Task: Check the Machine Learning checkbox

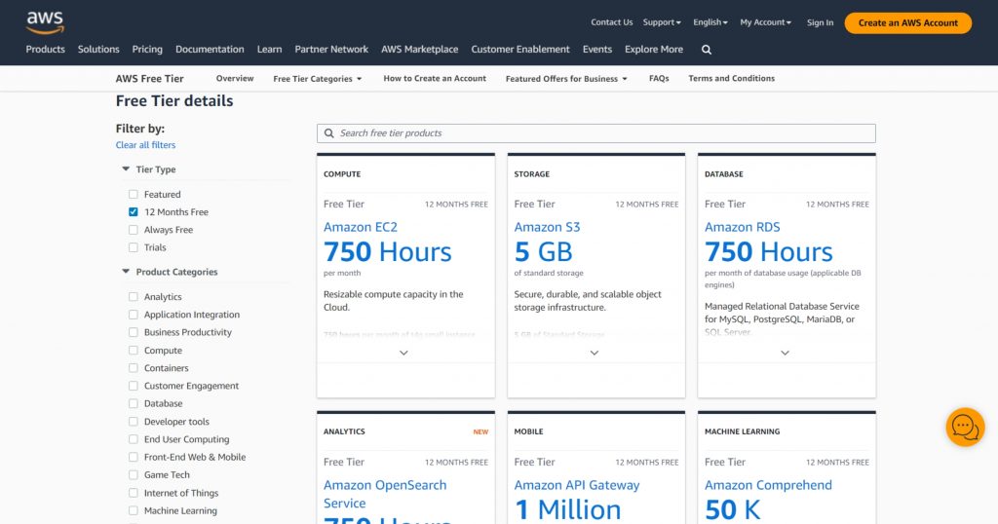Action: 133,510
